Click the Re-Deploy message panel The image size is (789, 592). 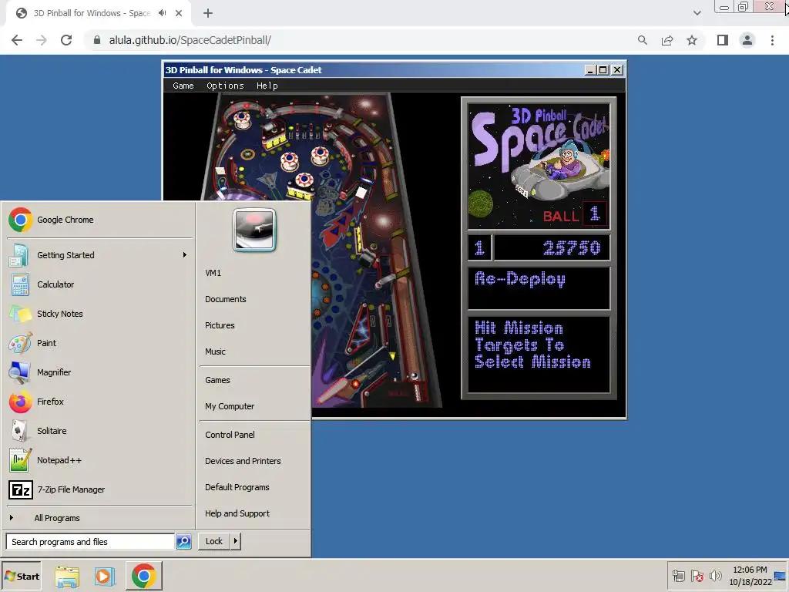(x=539, y=288)
